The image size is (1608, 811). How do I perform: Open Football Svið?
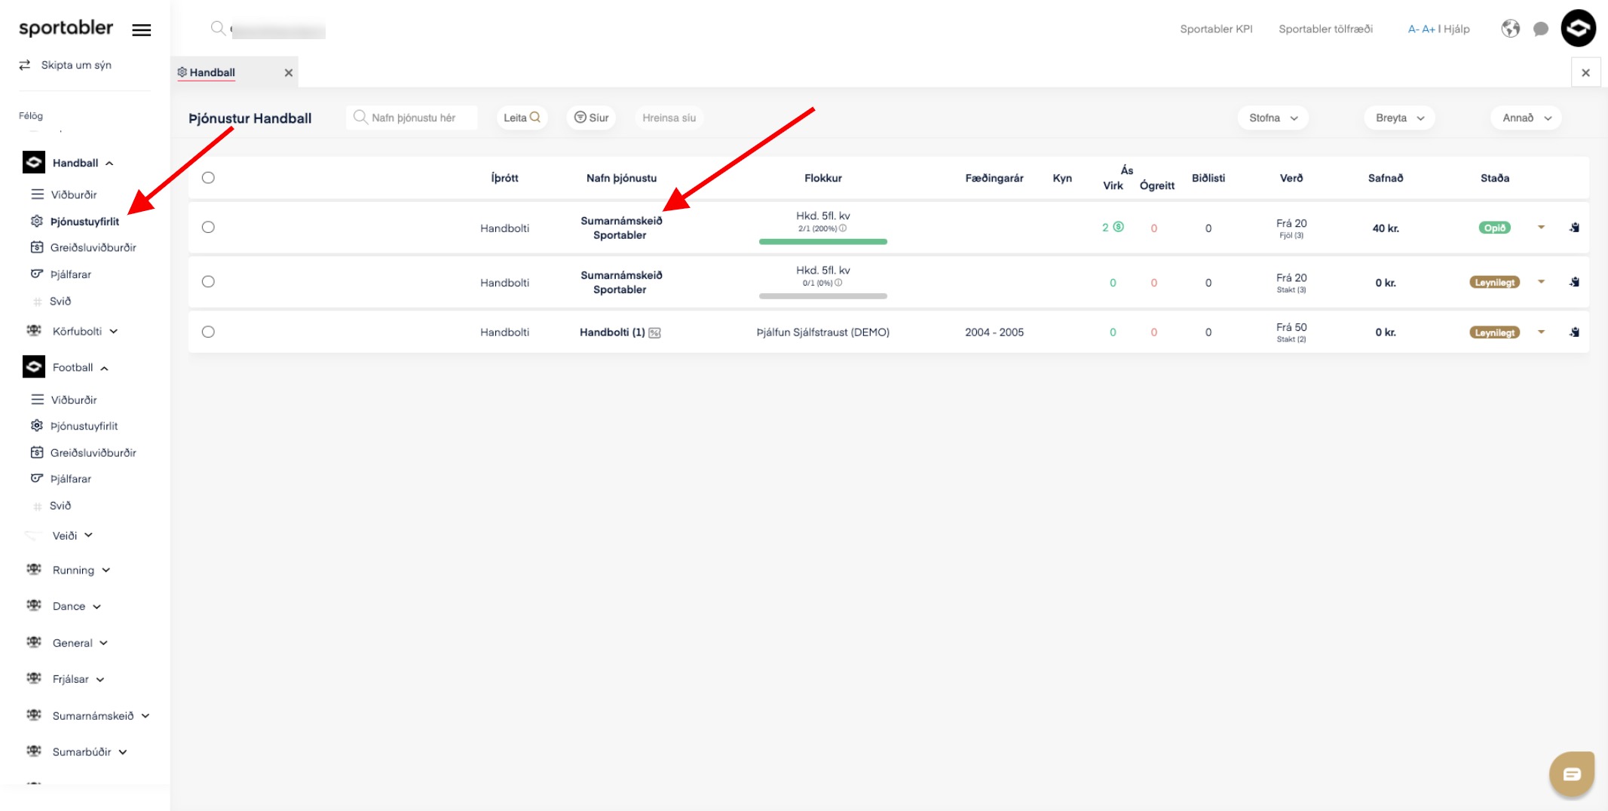(60, 506)
